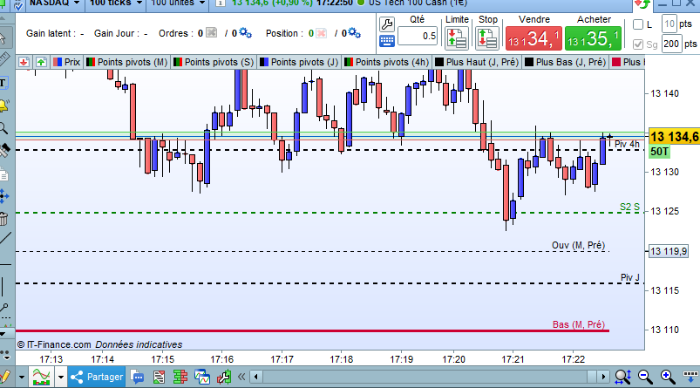The image size is (700, 388).
Task: Collapse toolbar with double chevron
Action: pyautogui.click(x=241, y=377)
